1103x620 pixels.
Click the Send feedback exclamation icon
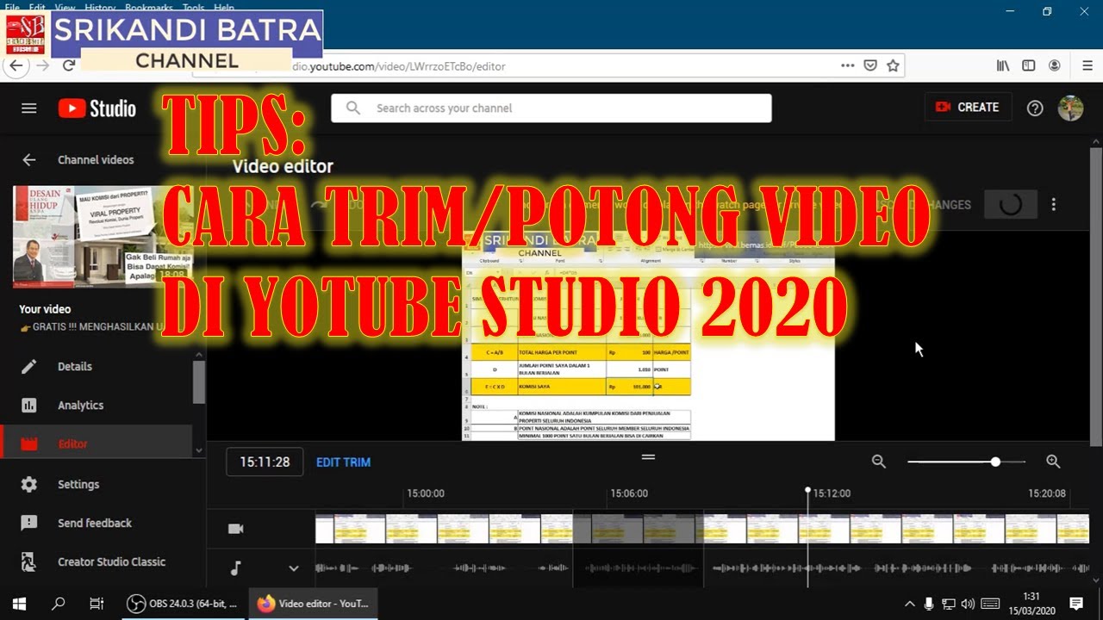[x=29, y=523]
